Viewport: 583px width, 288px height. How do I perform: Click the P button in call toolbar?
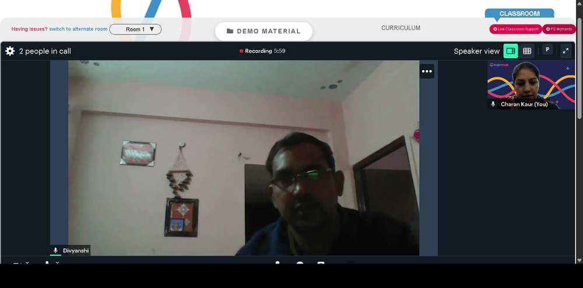[547, 50]
